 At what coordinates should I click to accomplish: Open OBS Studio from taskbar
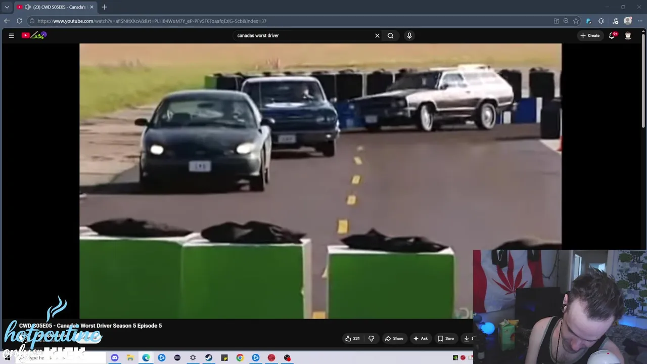point(287,358)
